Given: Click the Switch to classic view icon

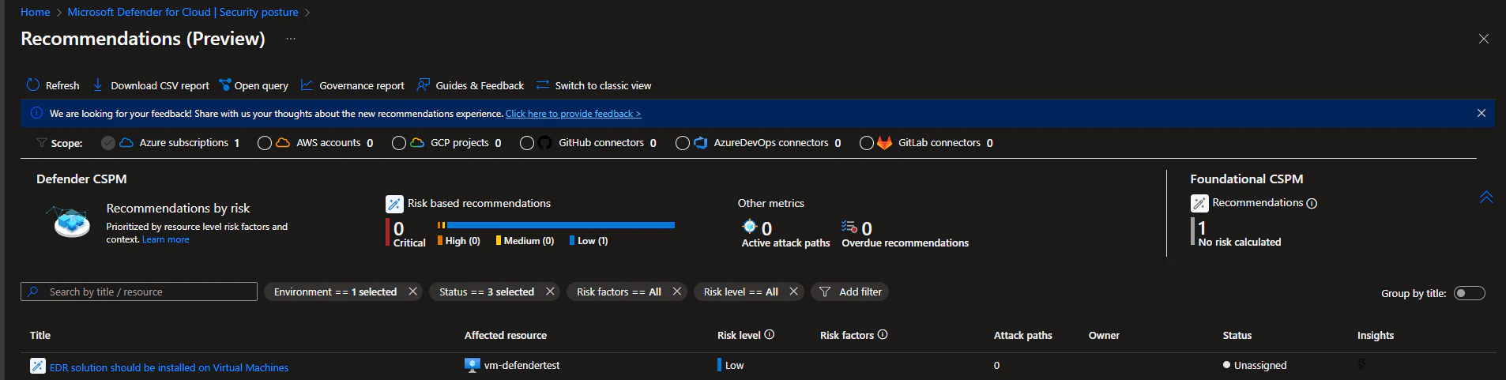Looking at the screenshot, I should coord(542,85).
